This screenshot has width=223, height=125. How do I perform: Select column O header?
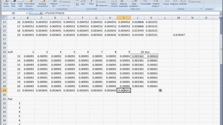206,18
